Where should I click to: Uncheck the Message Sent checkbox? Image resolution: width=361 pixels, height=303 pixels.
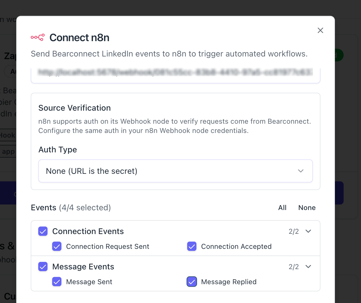point(57,282)
